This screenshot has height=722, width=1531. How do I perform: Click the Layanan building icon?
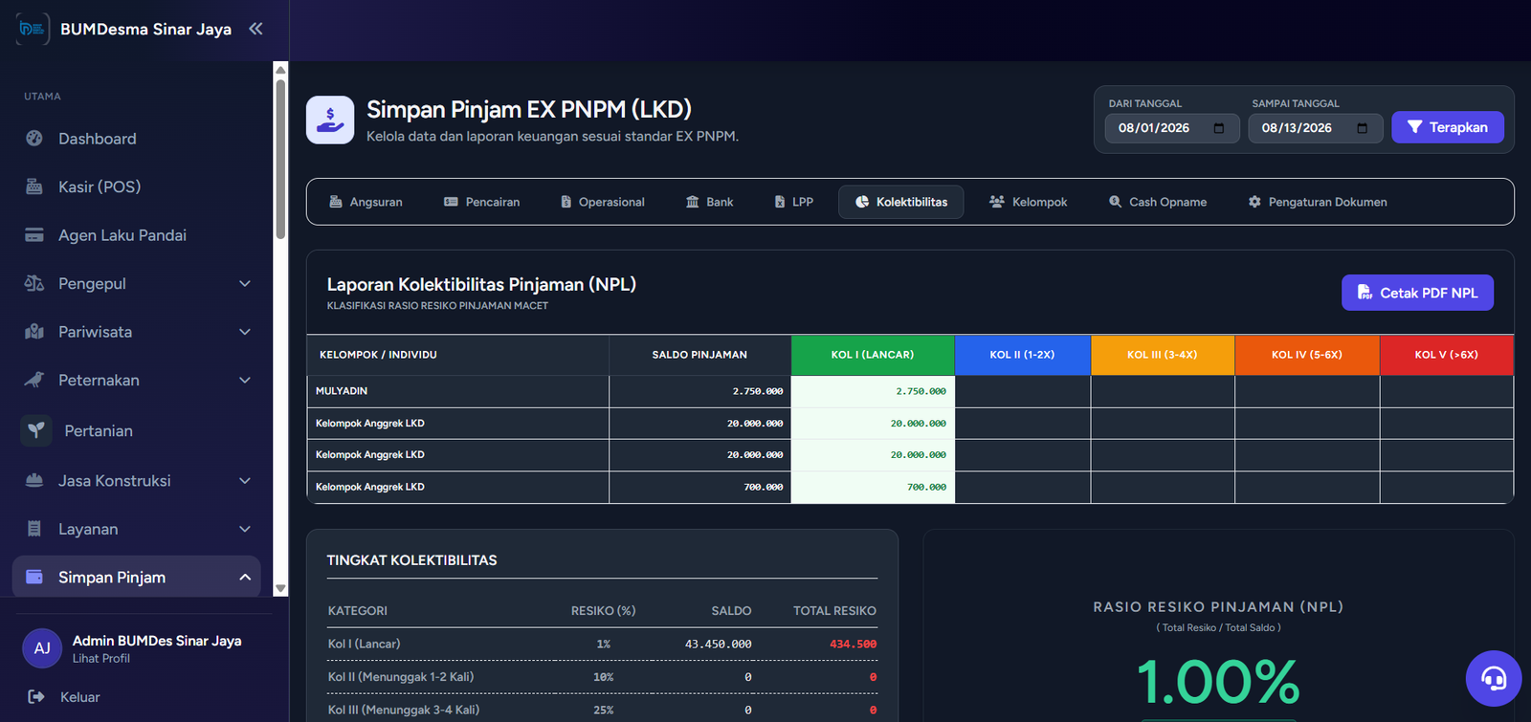(x=34, y=529)
